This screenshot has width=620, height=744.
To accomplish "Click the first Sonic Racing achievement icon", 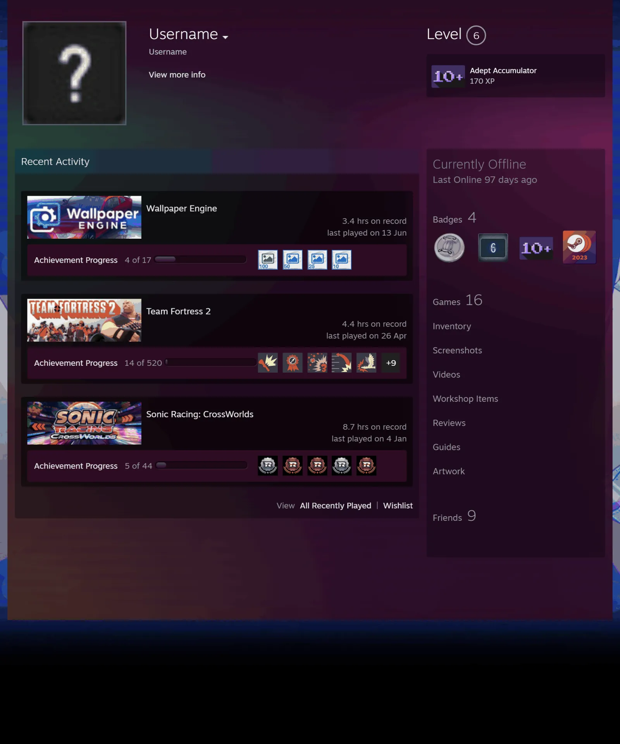I will click(x=268, y=465).
